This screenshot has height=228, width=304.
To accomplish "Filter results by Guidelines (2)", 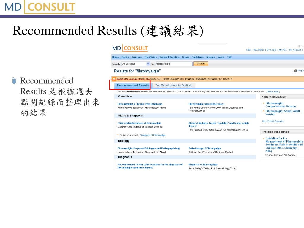I will (x=202, y=79).
